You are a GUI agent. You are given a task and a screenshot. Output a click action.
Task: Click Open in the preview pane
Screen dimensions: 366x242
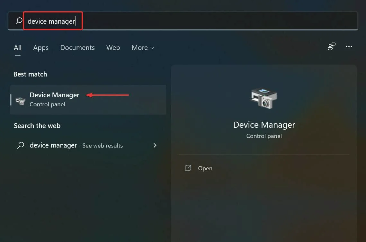205,168
